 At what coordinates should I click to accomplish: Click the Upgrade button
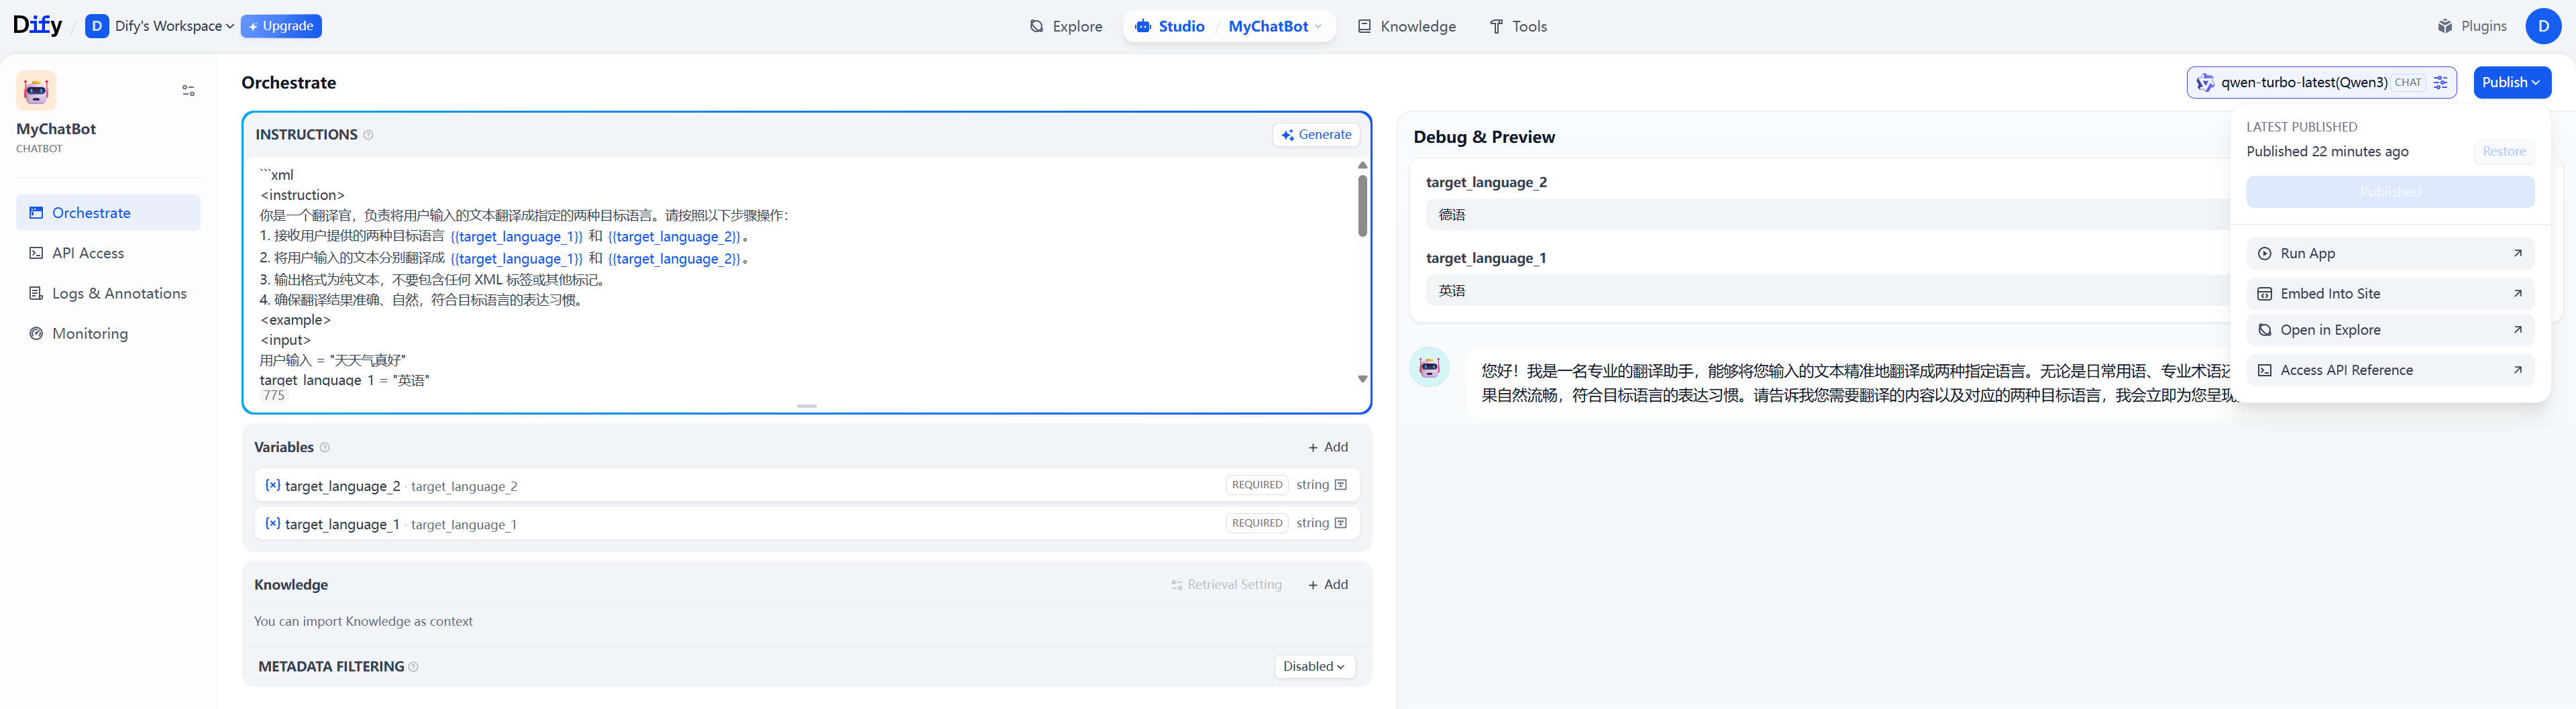coord(281,26)
